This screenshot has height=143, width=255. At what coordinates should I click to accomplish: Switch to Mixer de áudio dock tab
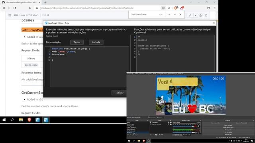186,135
